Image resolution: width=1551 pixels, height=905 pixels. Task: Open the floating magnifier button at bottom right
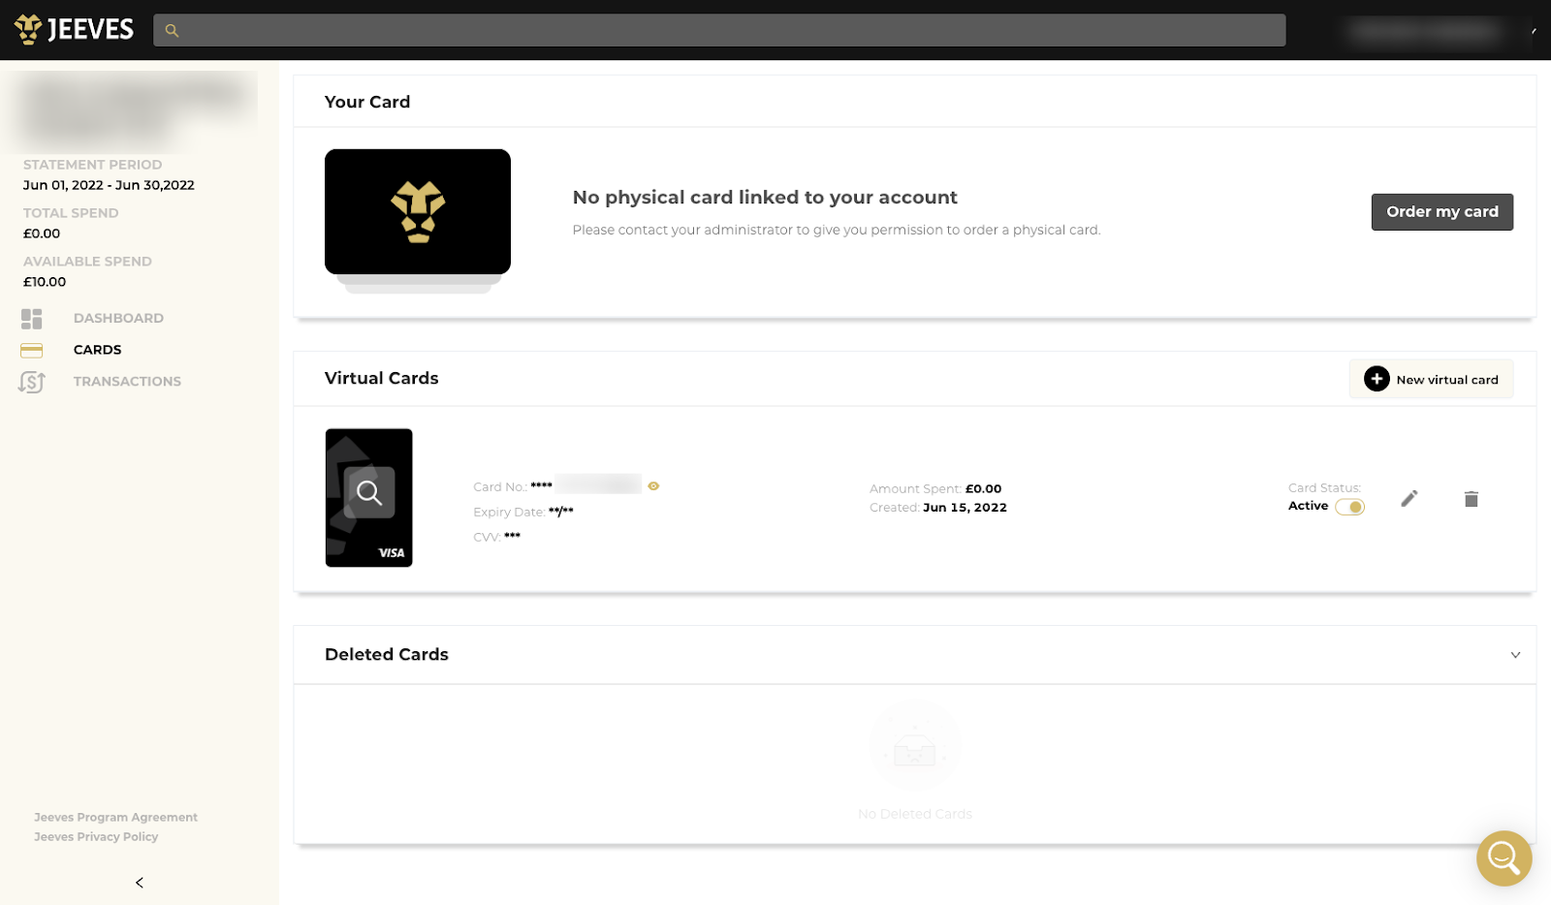[x=1504, y=858]
